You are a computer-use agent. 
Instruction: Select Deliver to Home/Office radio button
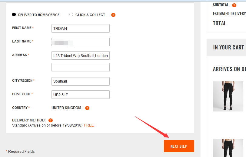(14, 14)
